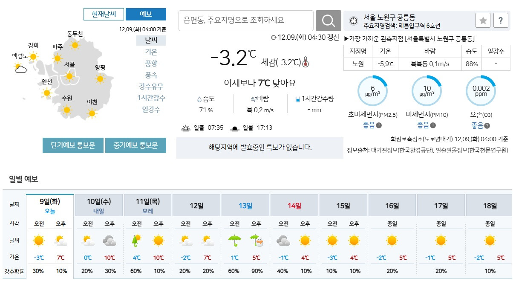Click the -3.2℃ current temperature reading
Image resolution: width=513 pixels, height=281 pixels.
[x=233, y=59]
